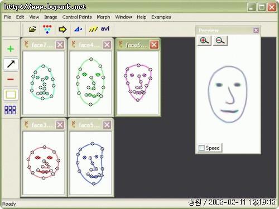Open the Examples menu
The height and width of the screenshot is (209, 279).
point(161,17)
